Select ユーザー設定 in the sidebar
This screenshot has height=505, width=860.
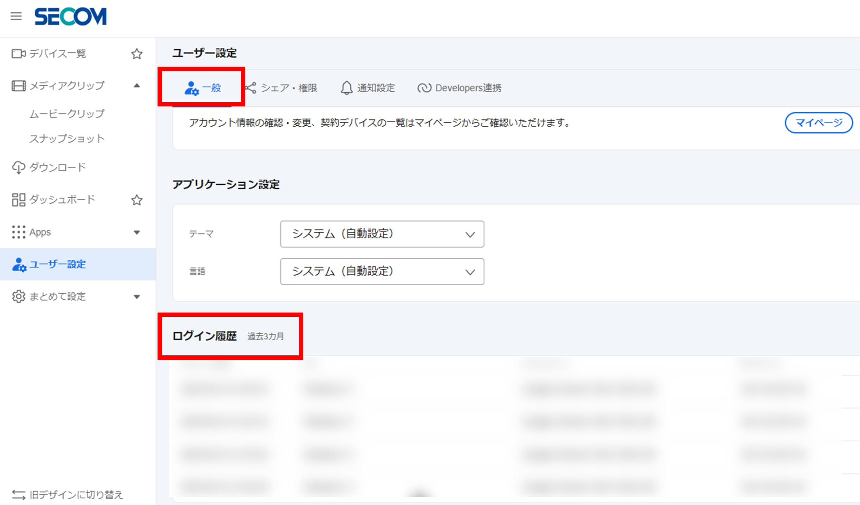tap(78, 264)
